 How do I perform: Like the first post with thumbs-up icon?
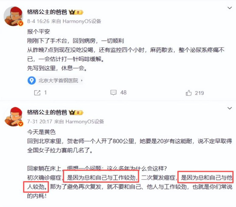click(188, 93)
